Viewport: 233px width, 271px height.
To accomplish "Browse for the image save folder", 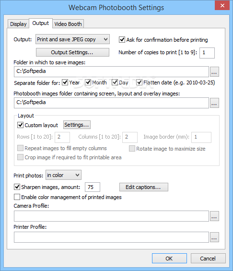I will point(214,72).
